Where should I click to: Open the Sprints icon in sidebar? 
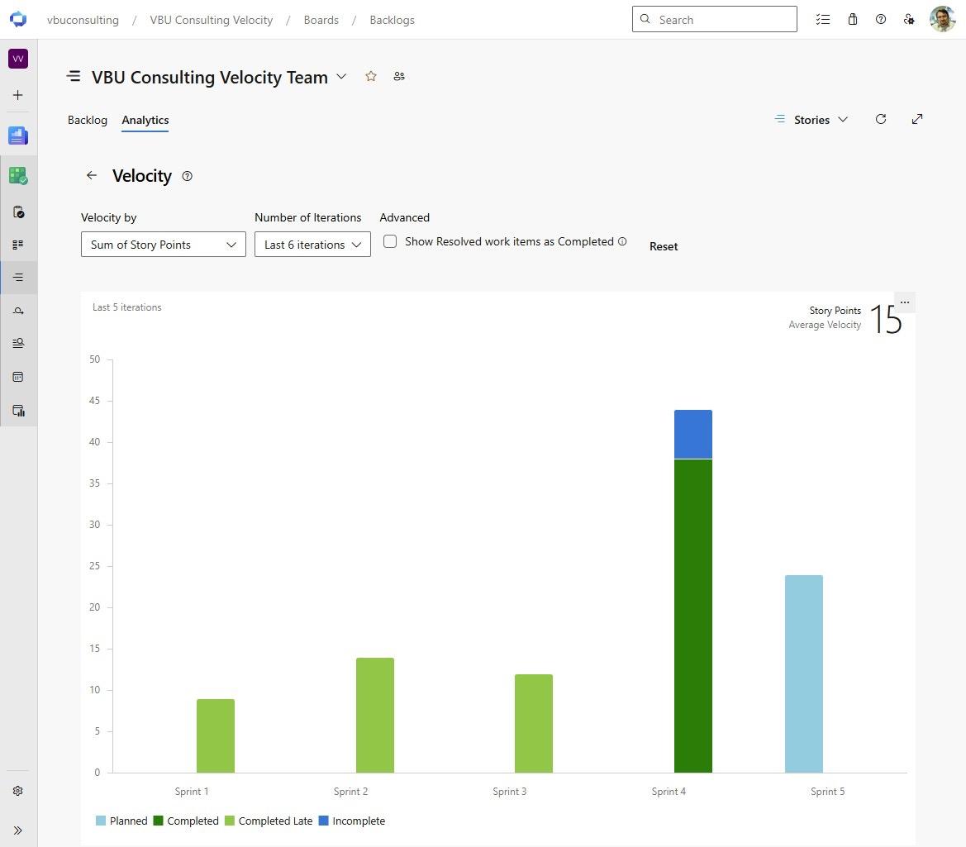click(x=18, y=311)
